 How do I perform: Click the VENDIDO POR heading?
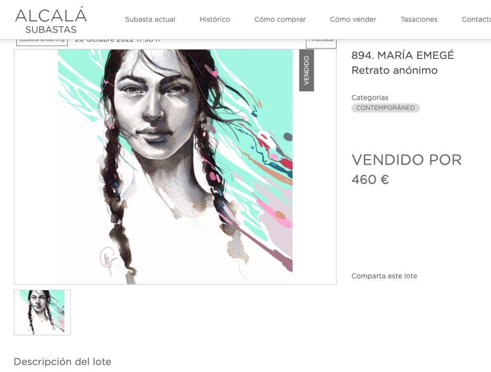[406, 160]
